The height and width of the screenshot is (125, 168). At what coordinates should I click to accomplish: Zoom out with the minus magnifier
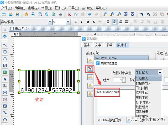click(112, 14)
